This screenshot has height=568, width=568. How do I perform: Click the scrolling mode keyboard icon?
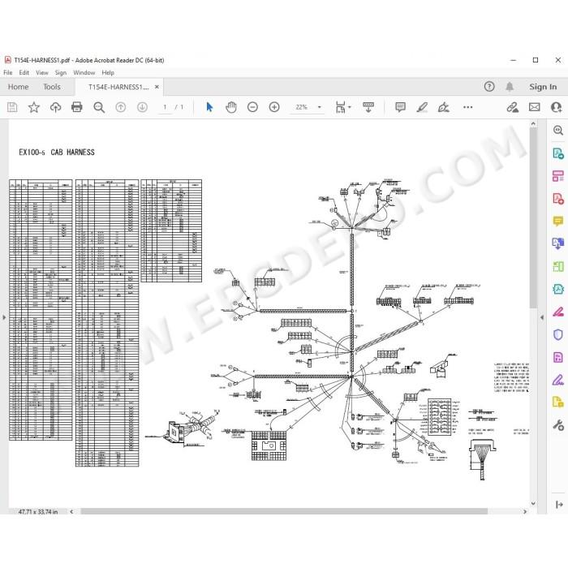368,107
